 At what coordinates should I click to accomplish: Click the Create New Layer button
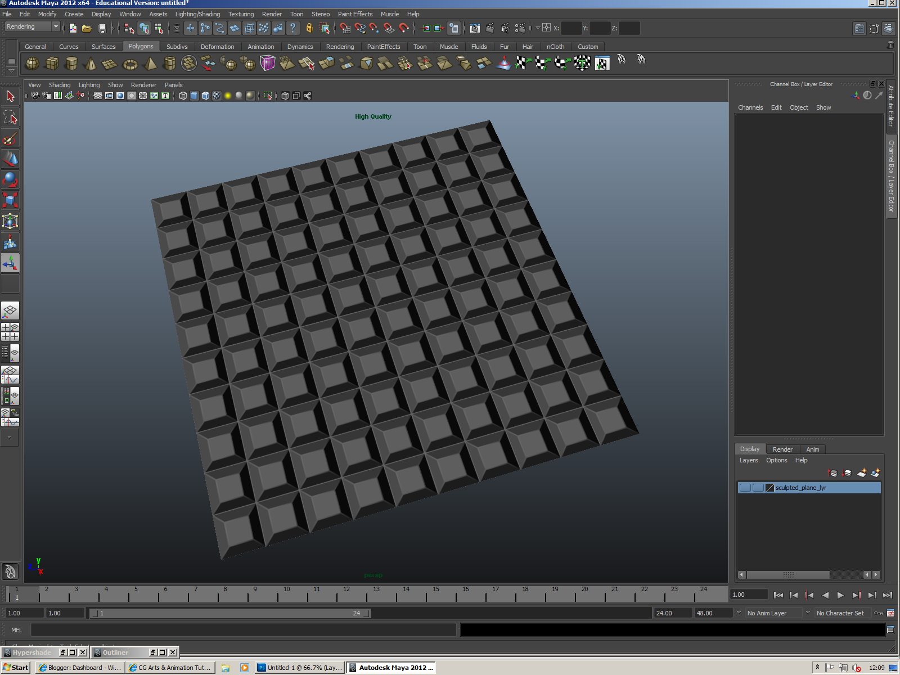(861, 472)
